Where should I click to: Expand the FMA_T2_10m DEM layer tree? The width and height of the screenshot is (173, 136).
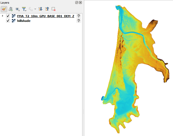[3, 16]
